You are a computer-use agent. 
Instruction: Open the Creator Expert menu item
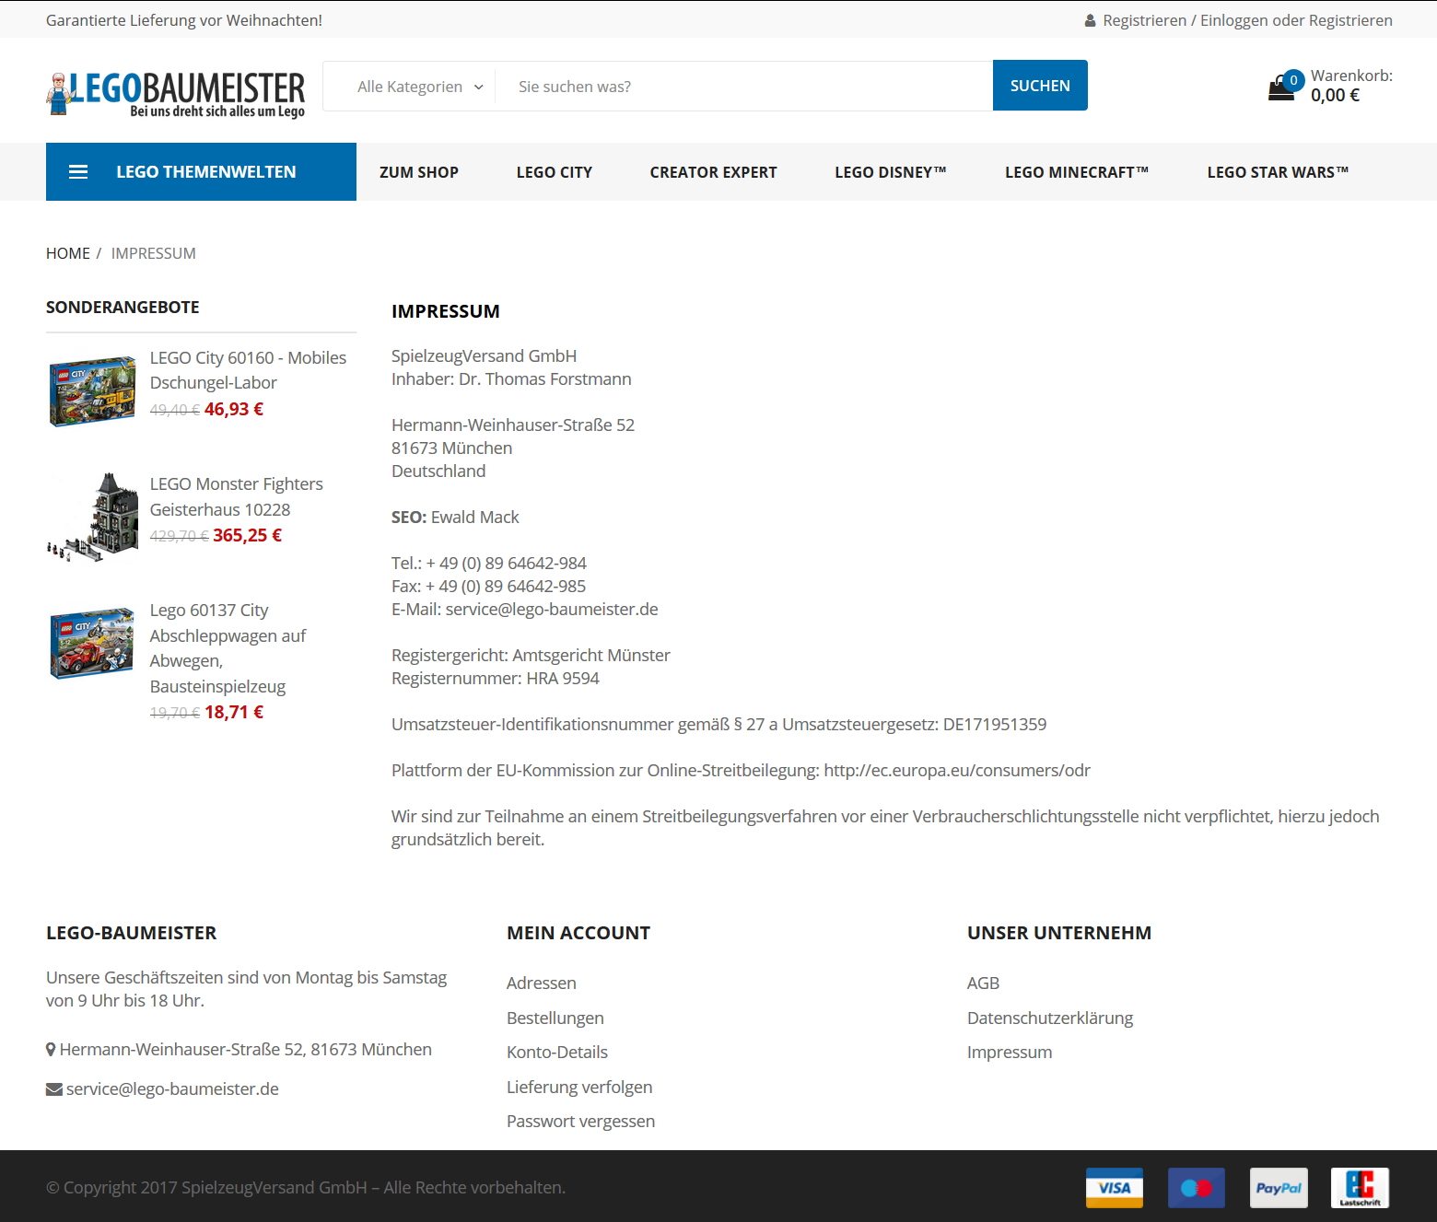(x=713, y=172)
